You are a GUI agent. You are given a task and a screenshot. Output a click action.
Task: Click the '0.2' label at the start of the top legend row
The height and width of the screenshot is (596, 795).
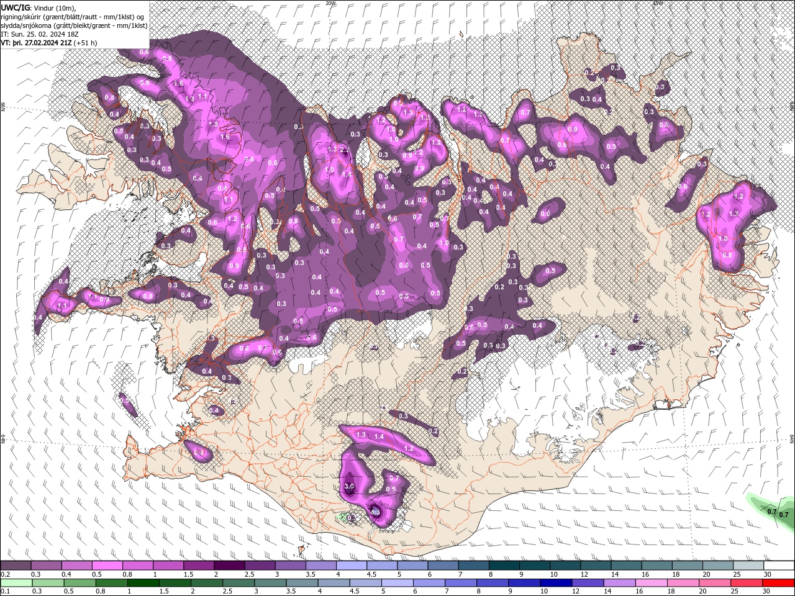click(x=5, y=574)
